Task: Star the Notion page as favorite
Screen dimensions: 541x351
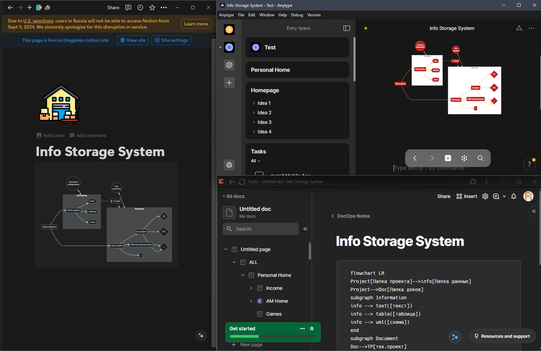Action: click(152, 7)
